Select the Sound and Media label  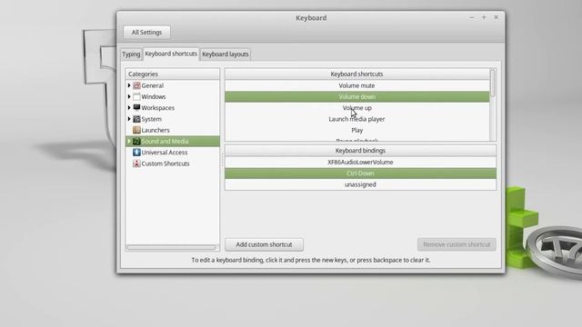click(165, 142)
